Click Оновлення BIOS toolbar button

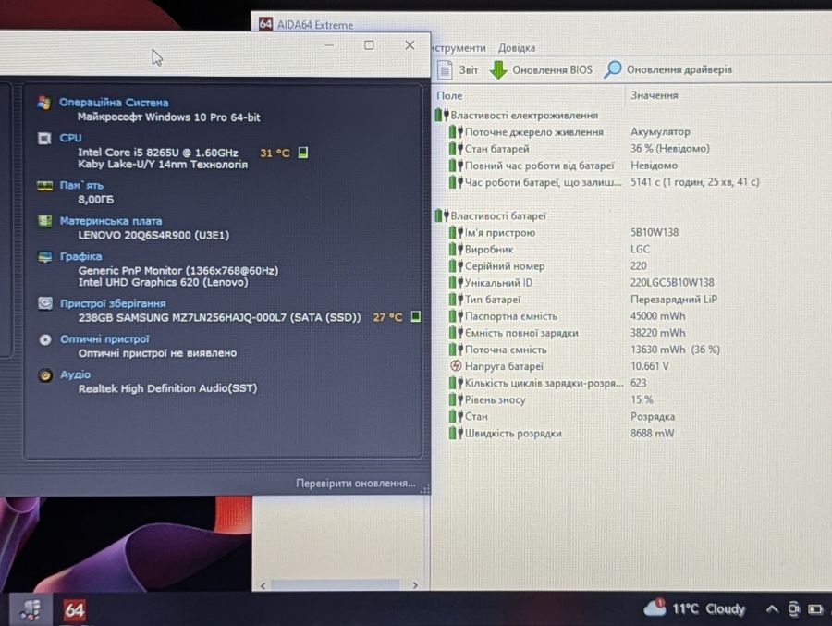(x=541, y=69)
